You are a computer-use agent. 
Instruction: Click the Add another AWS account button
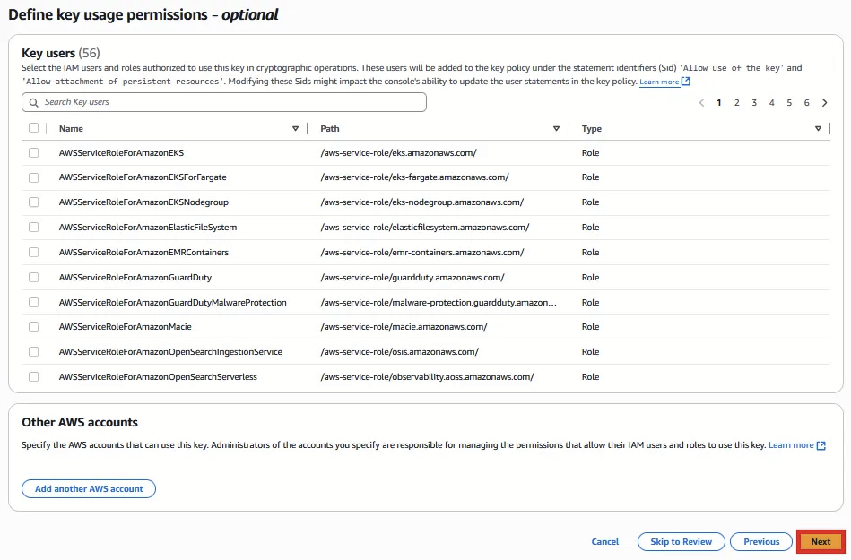point(89,488)
